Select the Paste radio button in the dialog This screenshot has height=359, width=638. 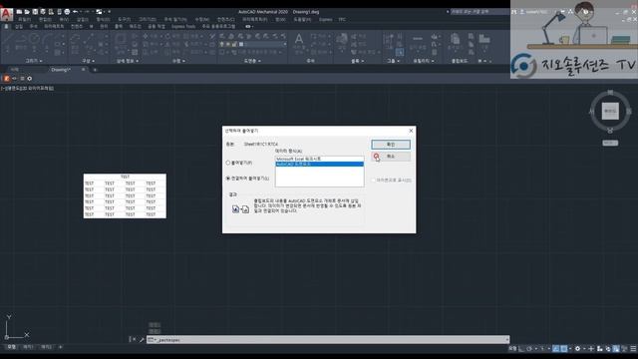pos(228,163)
